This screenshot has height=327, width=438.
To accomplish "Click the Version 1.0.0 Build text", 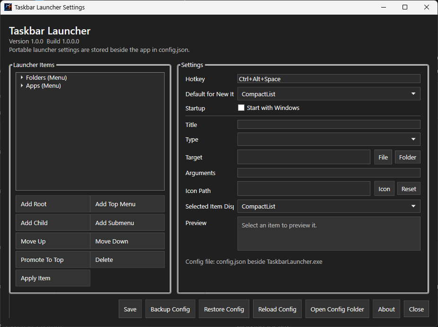I will (44, 41).
